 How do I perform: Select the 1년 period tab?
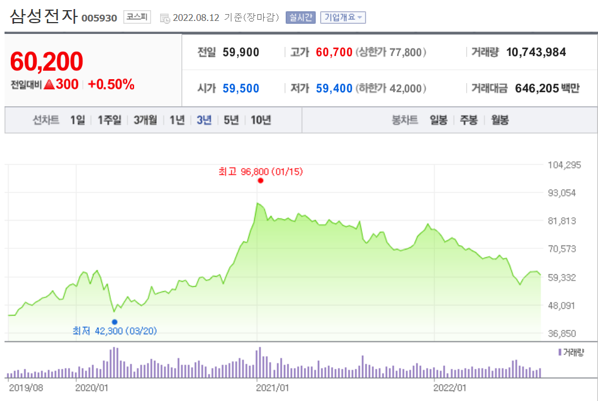(177, 120)
